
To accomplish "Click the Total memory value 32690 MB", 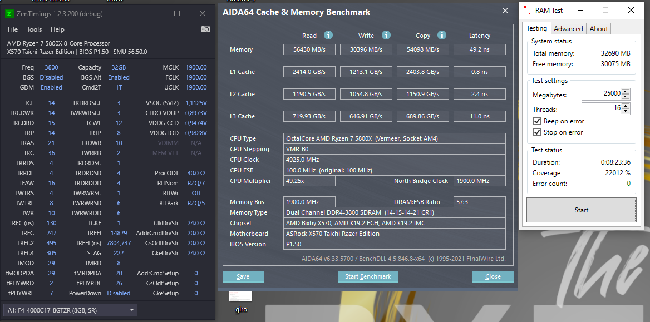I will (x=615, y=53).
